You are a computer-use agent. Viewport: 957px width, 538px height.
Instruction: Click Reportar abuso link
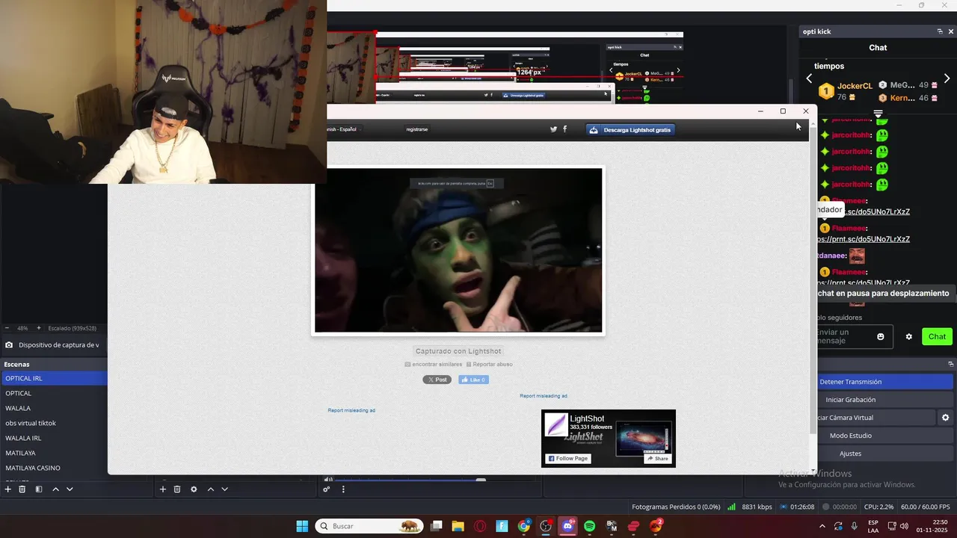tap(490, 365)
